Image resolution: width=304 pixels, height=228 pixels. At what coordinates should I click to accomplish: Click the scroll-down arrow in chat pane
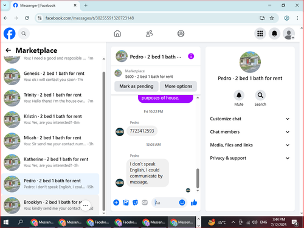pos(198,190)
